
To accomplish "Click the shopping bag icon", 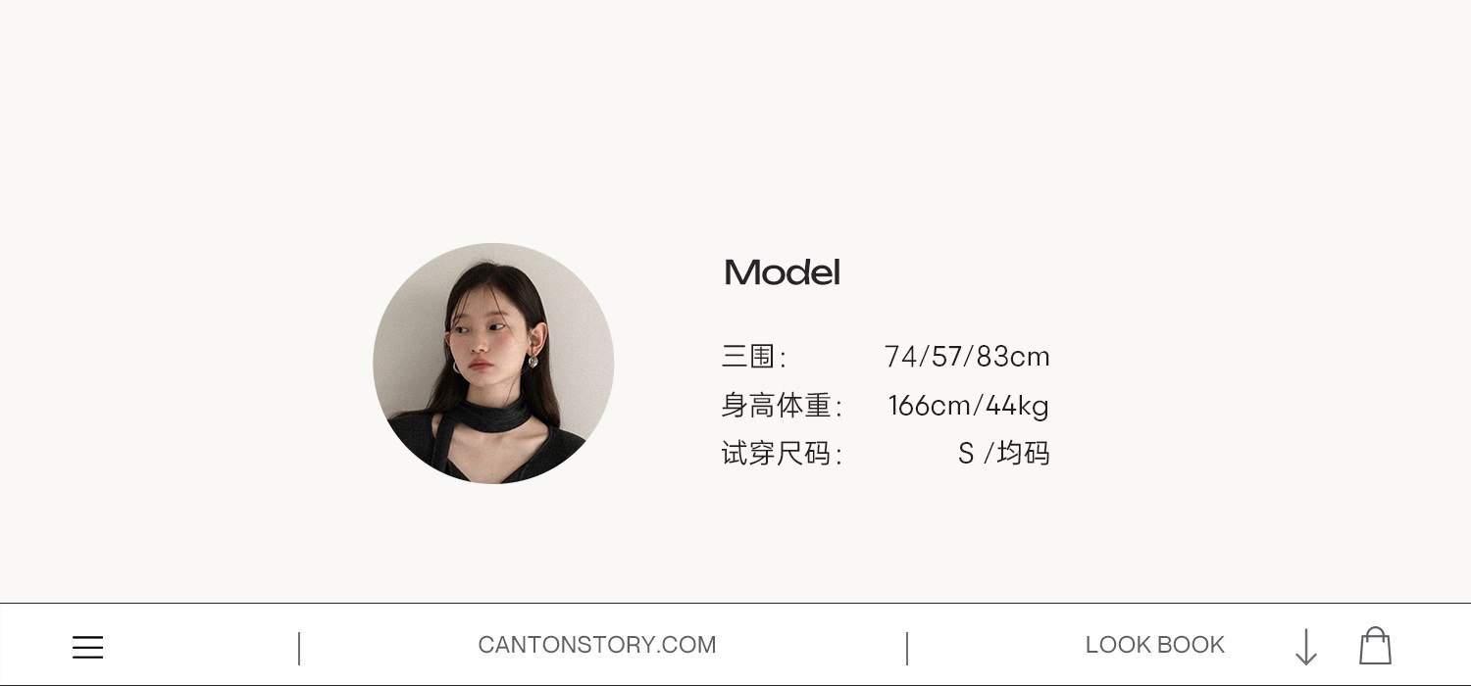I will click(x=1375, y=646).
